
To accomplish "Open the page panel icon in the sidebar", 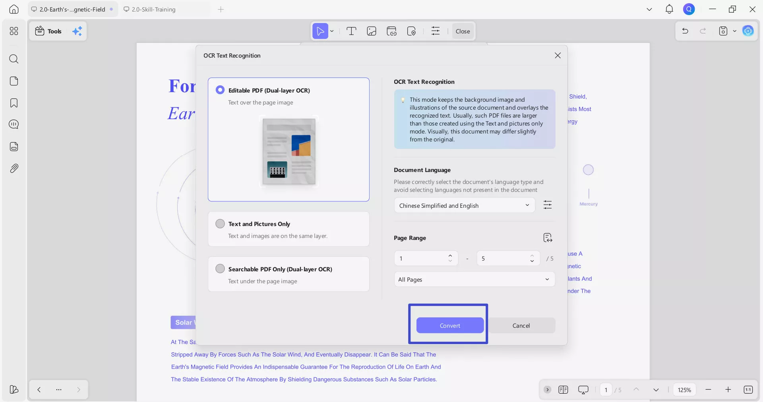I will (x=14, y=81).
